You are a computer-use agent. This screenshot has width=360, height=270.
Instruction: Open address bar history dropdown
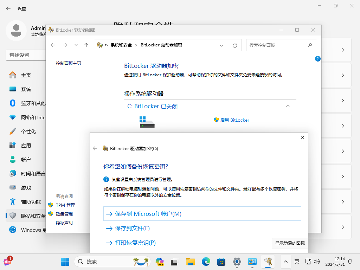pos(221,45)
